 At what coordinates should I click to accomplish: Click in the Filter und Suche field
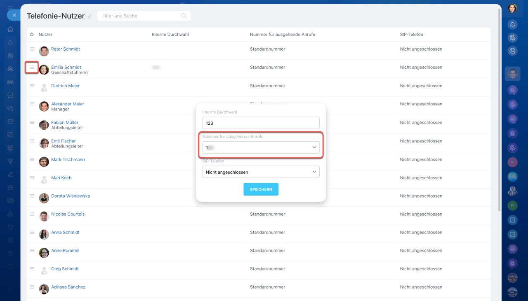(140, 16)
